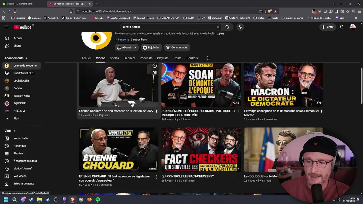Open YouTube notifications bell
This screenshot has width=363, height=204.
point(342,27)
